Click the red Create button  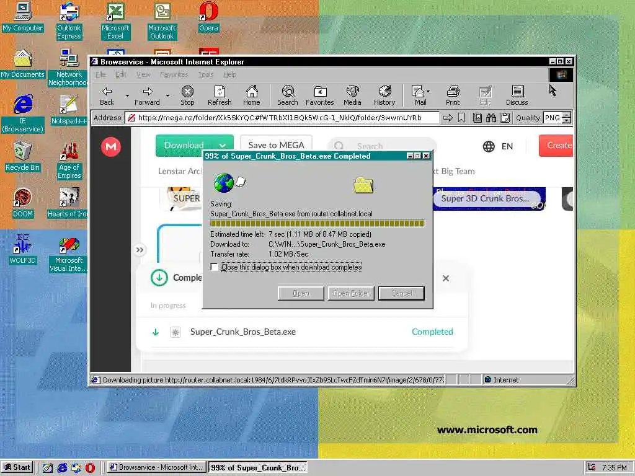tap(556, 145)
